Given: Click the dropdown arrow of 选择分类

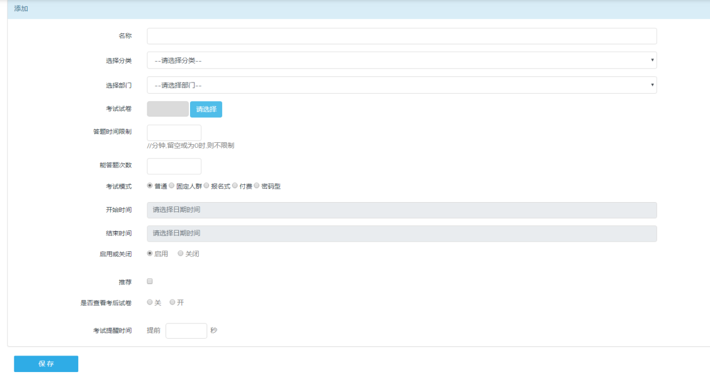Looking at the screenshot, I should 652,60.
